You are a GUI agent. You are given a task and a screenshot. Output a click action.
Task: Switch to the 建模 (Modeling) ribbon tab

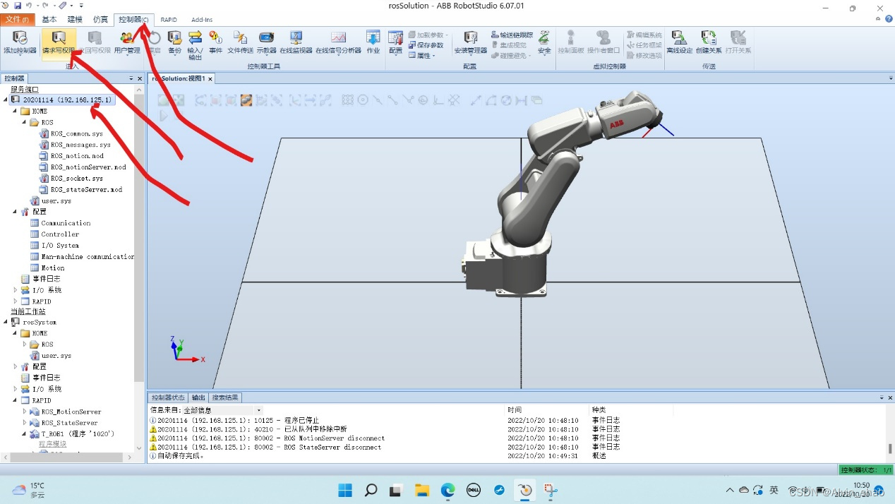[75, 20]
